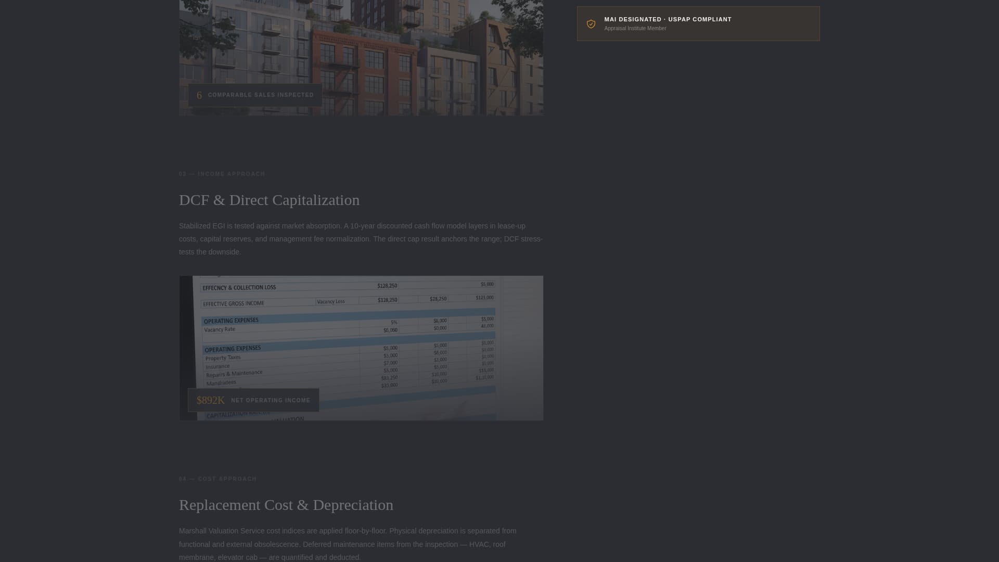This screenshot has height=562, width=999.
Task: Click the "$892K" figure in the stat badge
Action: (210, 400)
